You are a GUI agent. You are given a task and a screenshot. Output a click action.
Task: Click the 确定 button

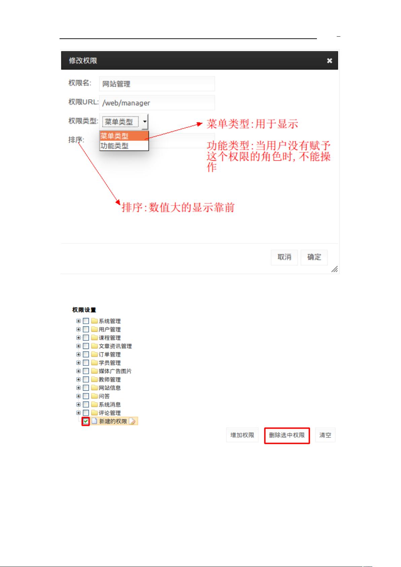tap(314, 257)
